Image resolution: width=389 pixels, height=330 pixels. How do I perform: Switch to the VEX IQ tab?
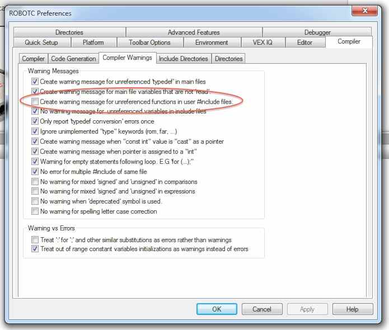click(x=263, y=43)
